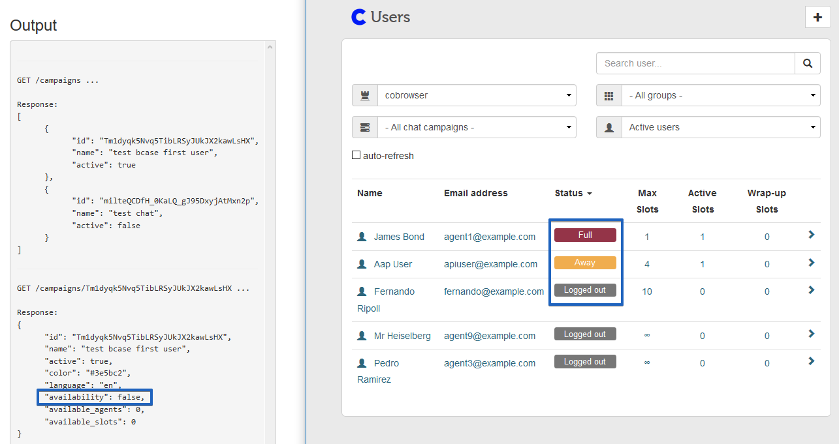
Task: Click the company icon beside the cobrowser selector
Action: (365, 95)
